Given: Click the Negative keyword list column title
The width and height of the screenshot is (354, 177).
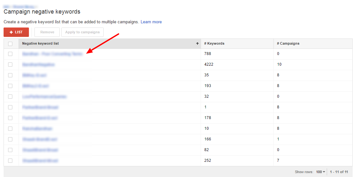Looking at the screenshot, I should coord(40,43).
